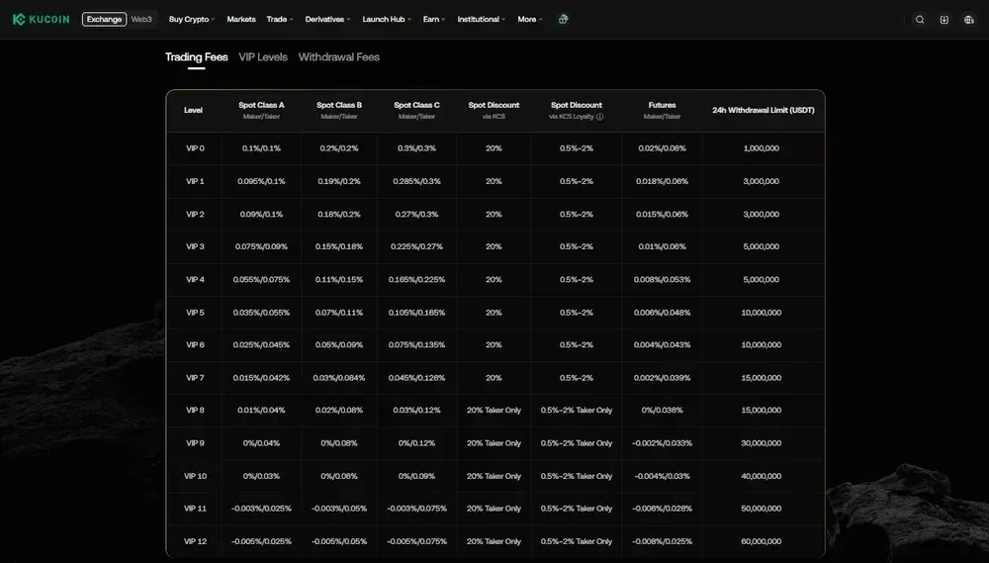Expand the Buy Crypto menu
The width and height of the screenshot is (989, 563).
click(x=192, y=20)
